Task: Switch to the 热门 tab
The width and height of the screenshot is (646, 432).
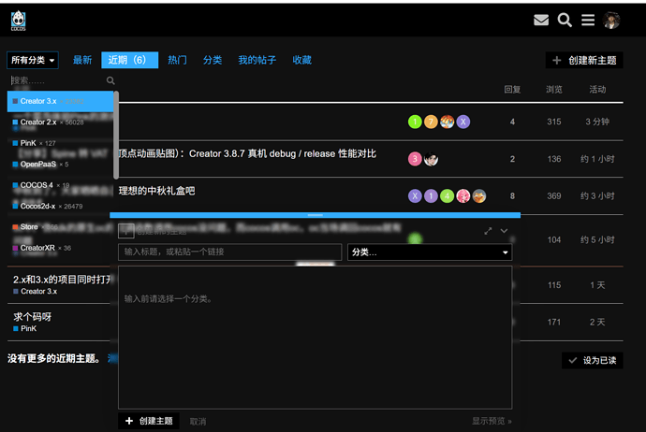Action: pos(177,60)
